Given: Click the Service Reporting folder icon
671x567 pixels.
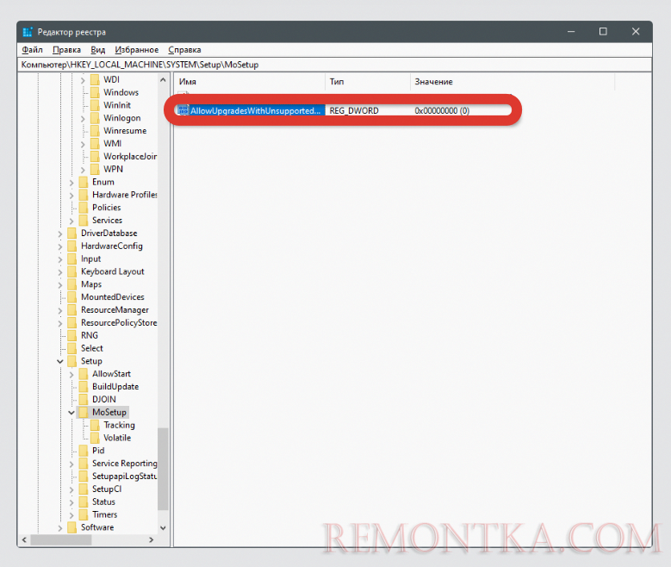Looking at the screenshot, I should pyautogui.click(x=84, y=464).
